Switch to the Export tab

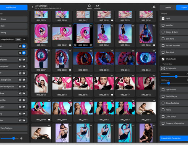tap(182, 8)
